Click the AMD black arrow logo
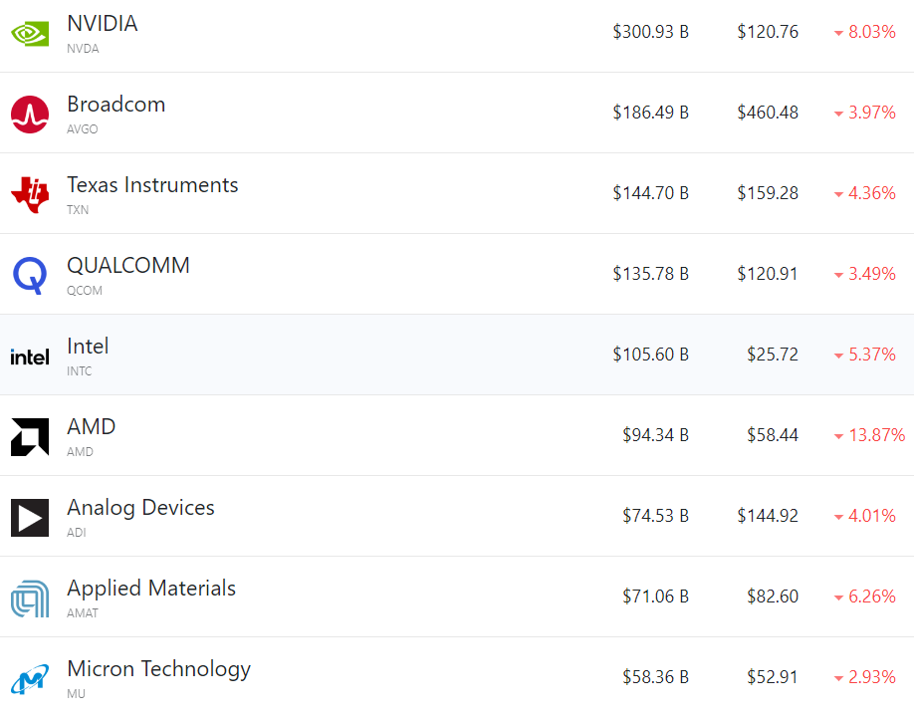The image size is (914, 717). pyautogui.click(x=30, y=437)
